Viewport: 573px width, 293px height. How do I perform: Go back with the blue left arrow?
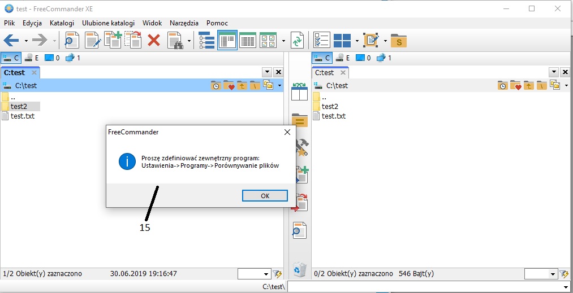[x=11, y=40]
